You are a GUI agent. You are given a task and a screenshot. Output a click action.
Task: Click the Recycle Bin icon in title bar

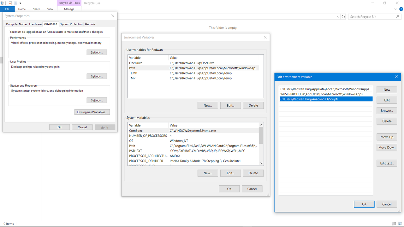point(2,3)
